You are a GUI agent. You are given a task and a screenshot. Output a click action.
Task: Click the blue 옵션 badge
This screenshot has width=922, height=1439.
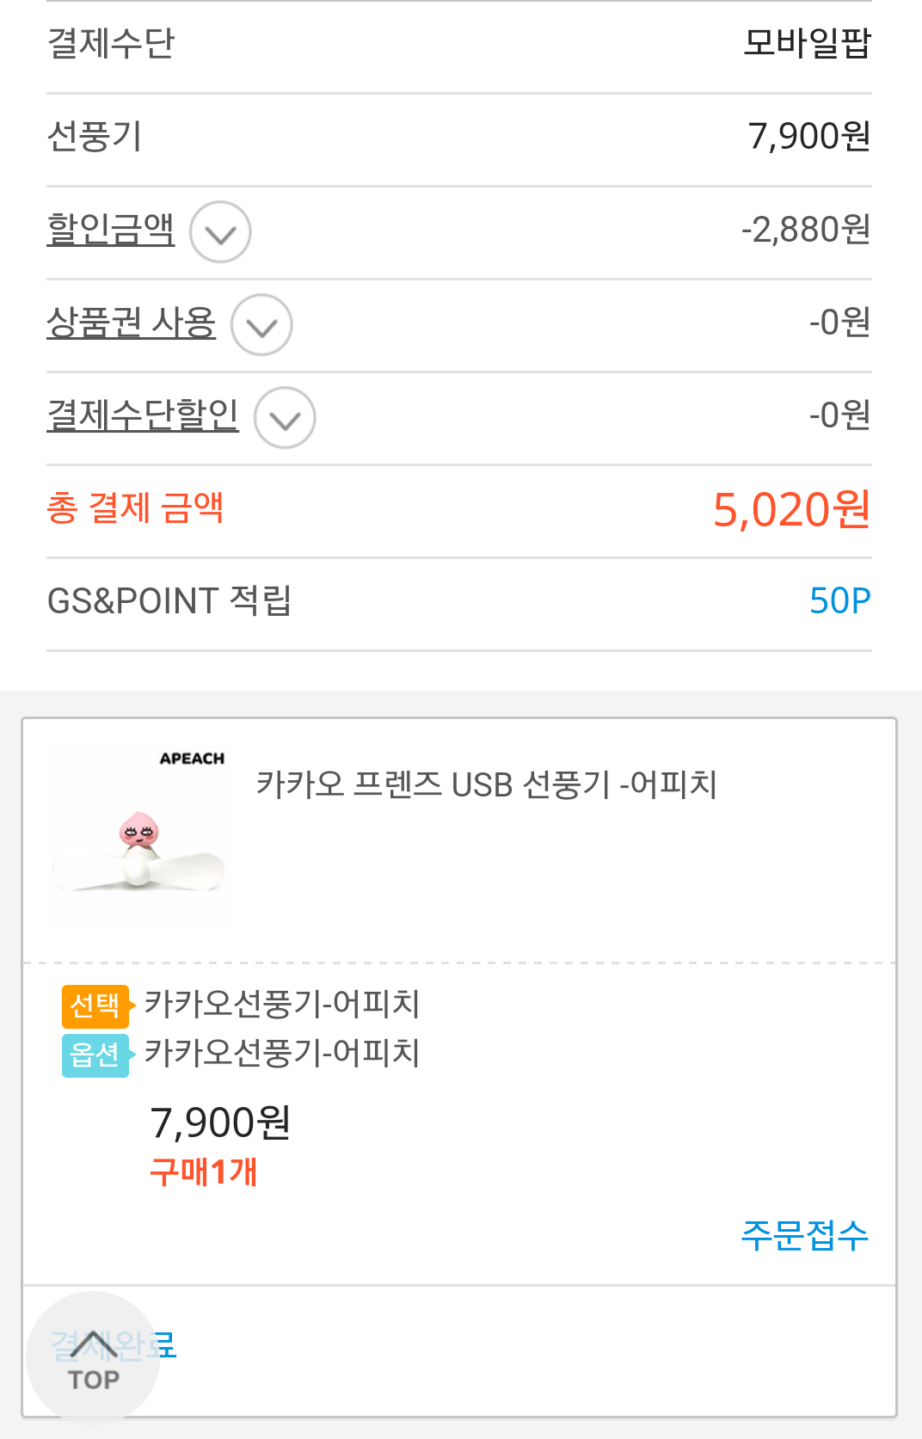(x=95, y=1055)
